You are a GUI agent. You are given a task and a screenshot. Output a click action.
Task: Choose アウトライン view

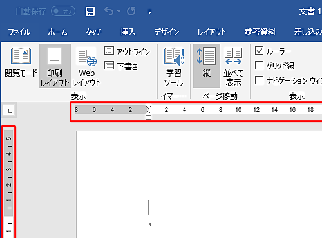[x=128, y=51]
